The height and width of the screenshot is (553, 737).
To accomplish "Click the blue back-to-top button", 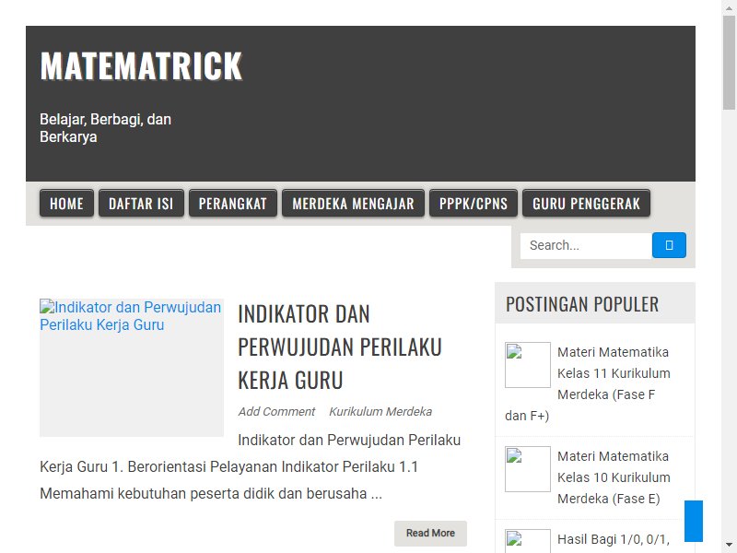I will click(x=694, y=521).
